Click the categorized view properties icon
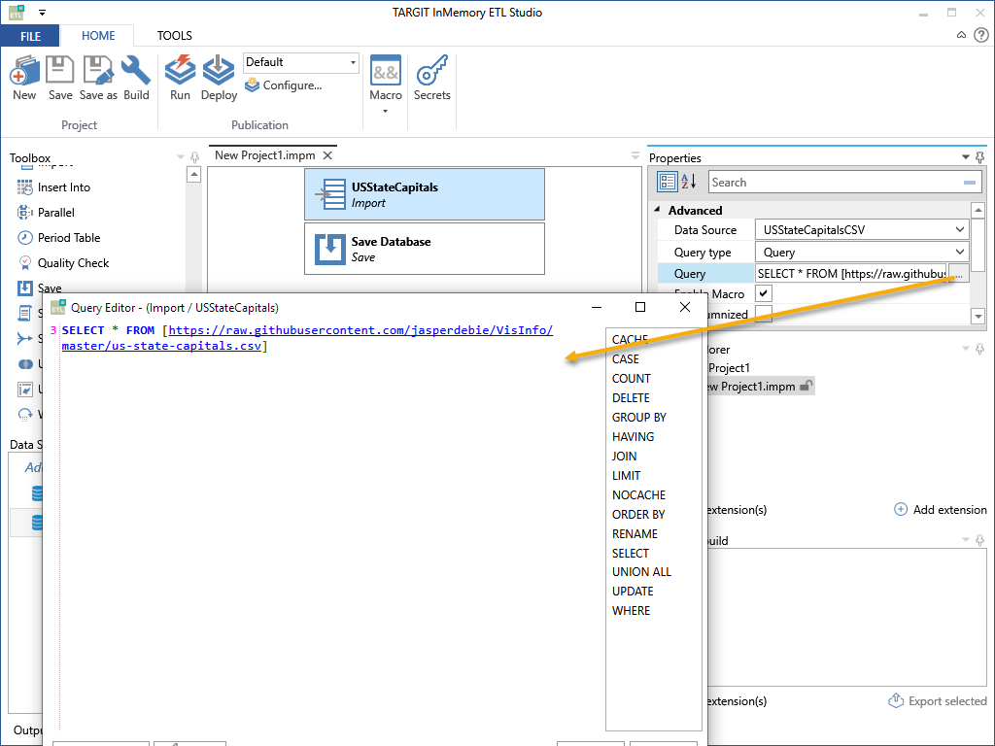Screen dimensions: 995x746 (x=667, y=182)
